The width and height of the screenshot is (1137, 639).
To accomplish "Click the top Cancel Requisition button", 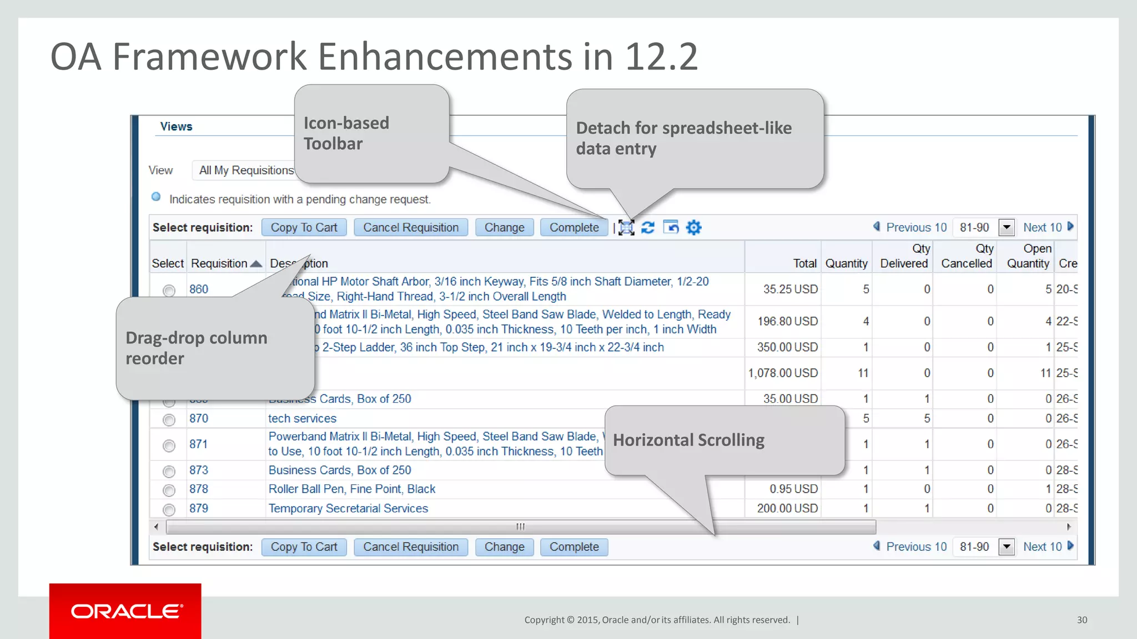I will (411, 227).
